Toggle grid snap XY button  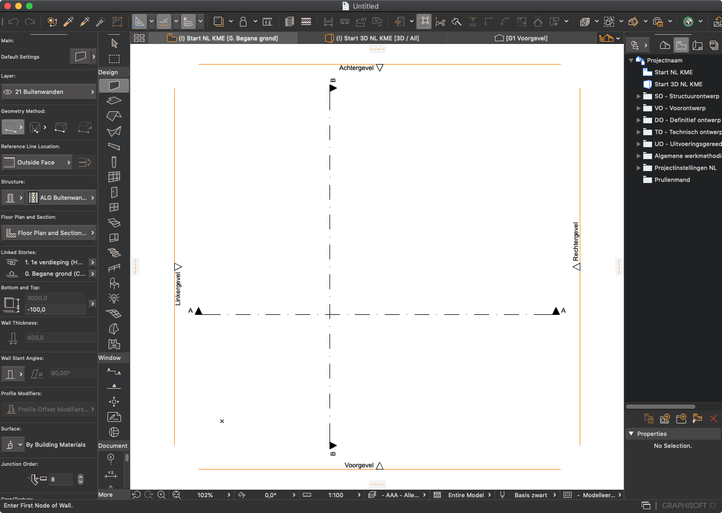click(188, 22)
